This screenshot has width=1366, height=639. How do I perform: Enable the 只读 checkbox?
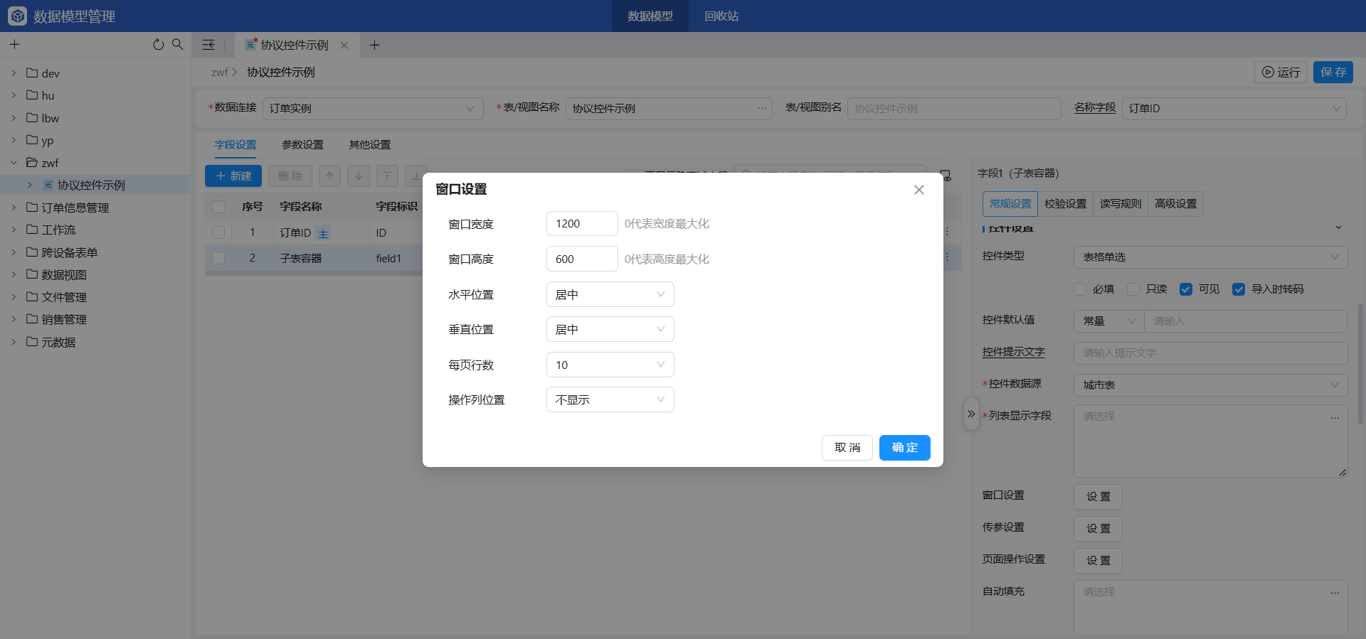(x=1133, y=289)
